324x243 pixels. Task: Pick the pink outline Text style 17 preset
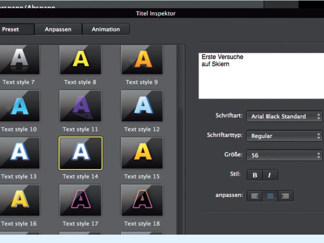click(x=80, y=200)
